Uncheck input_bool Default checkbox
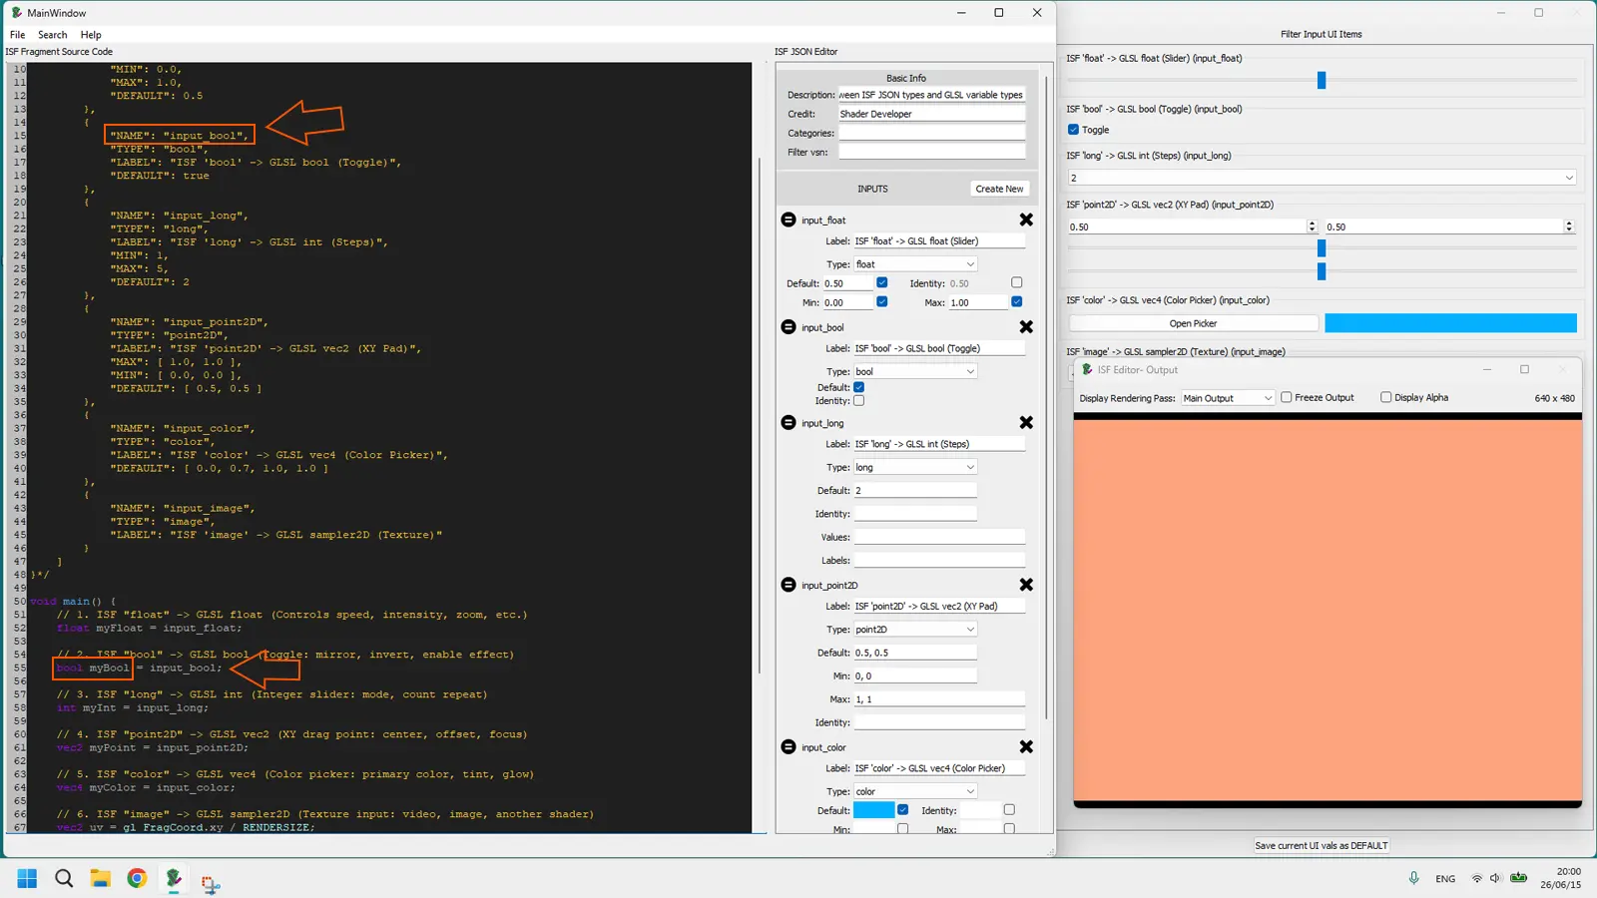Screen dimensions: 1597x898 (859, 387)
